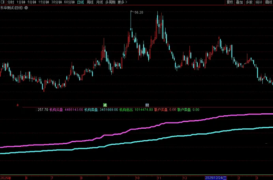Click the month 8 timeline marker
273x180 pixels.
point(82,178)
